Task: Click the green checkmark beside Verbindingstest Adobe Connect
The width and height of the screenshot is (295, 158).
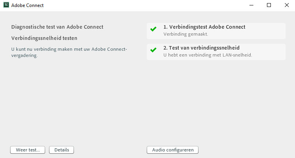Action: point(153,29)
